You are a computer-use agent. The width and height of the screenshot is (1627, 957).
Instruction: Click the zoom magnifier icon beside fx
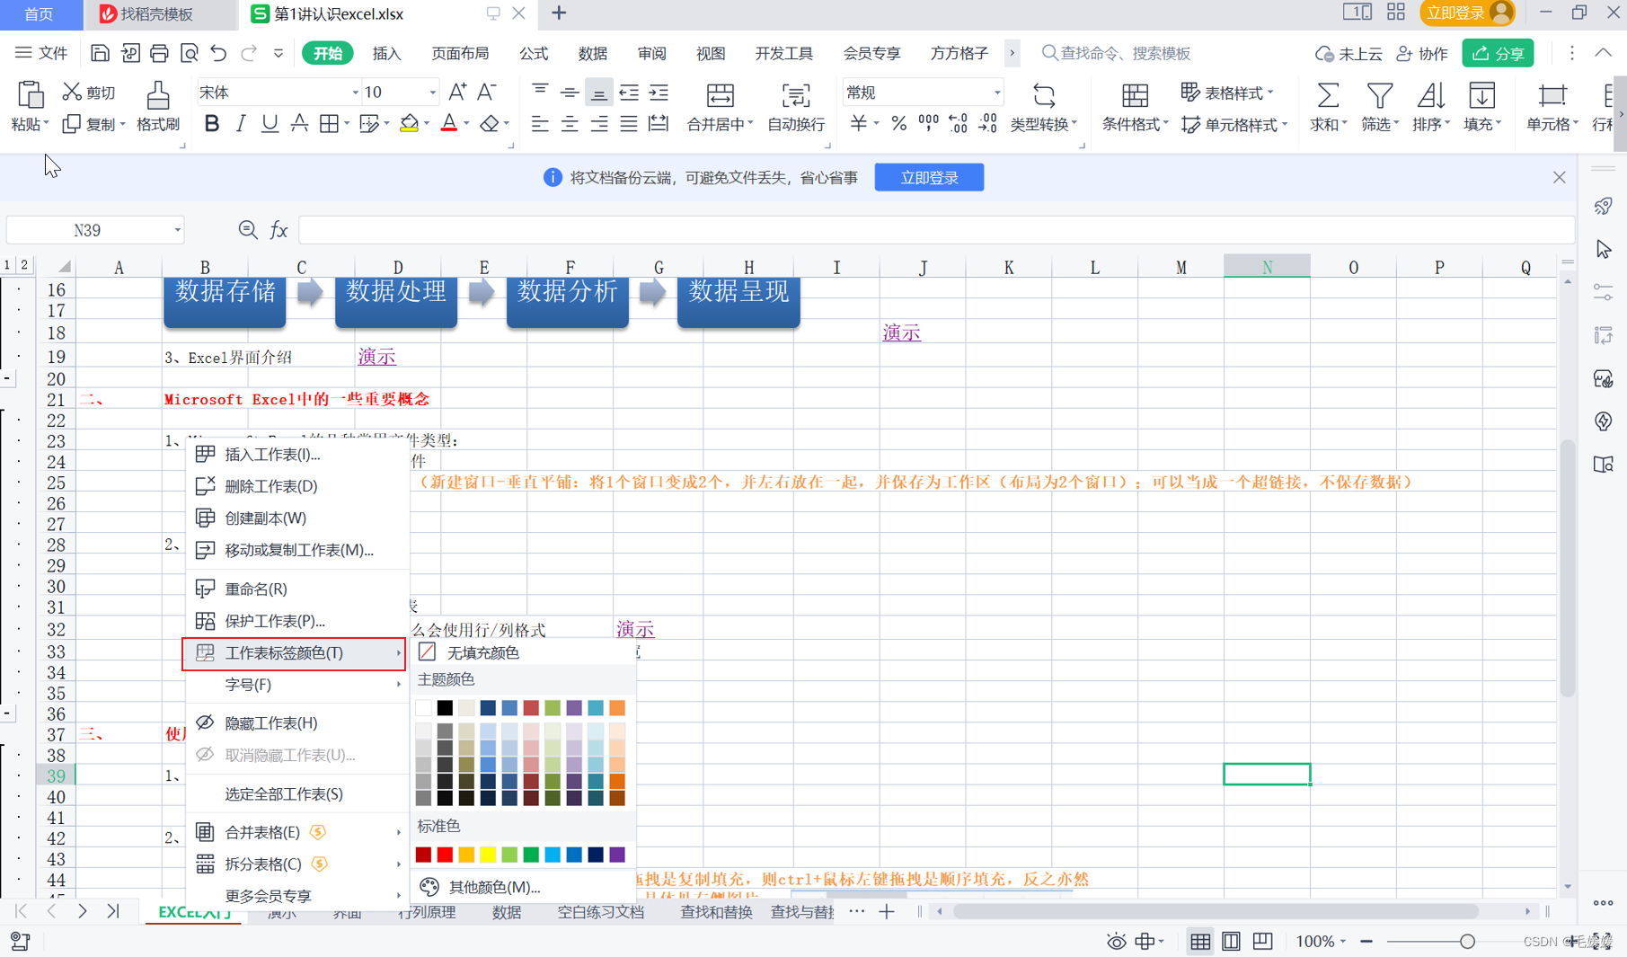248,230
